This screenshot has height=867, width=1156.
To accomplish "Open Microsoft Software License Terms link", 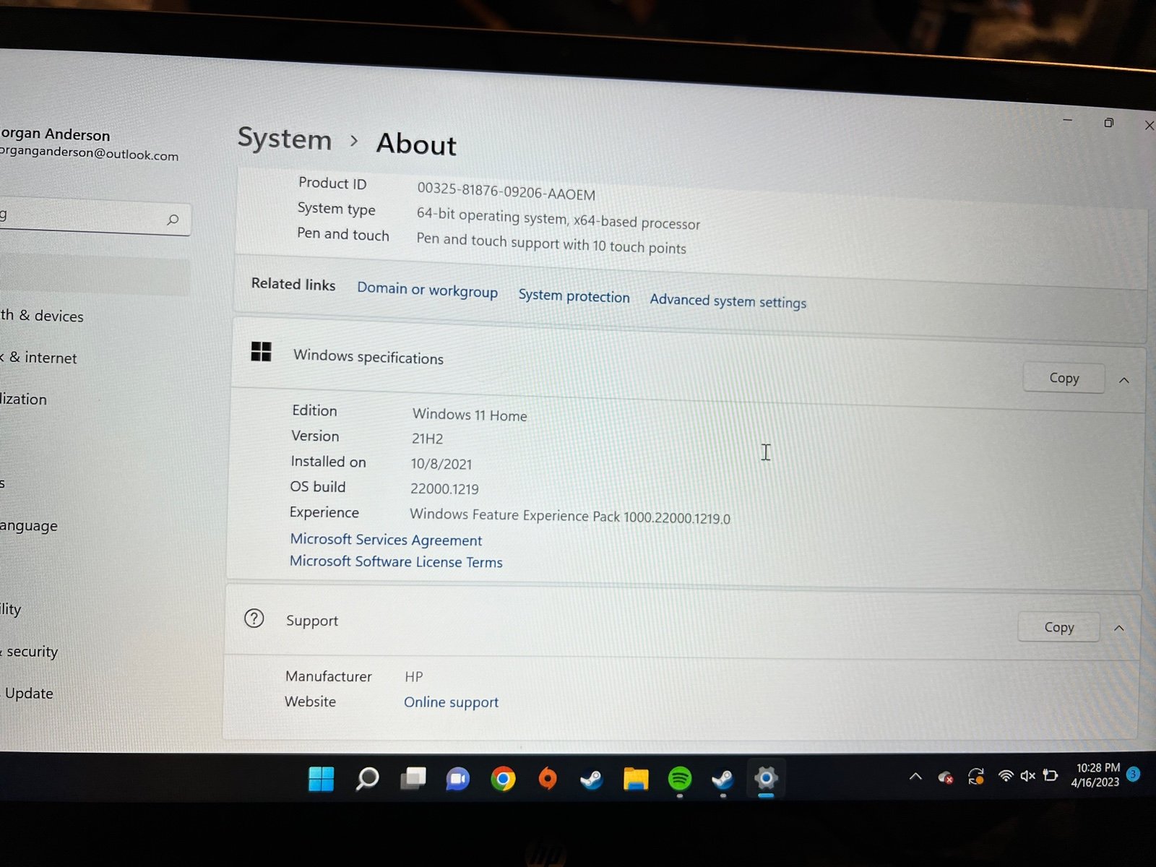I will click(396, 561).
